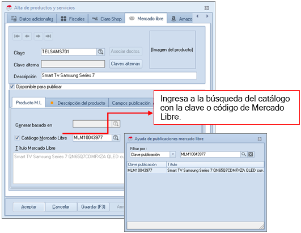This screenshot has height=233, width=301.
Task: Click the Aceptar button
Action: 29,207
